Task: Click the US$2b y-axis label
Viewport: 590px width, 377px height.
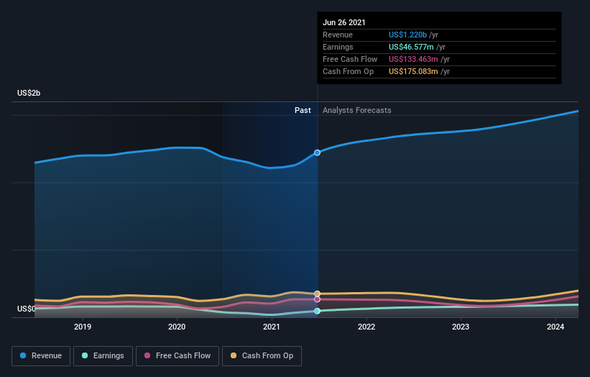Action: [29, 93]
